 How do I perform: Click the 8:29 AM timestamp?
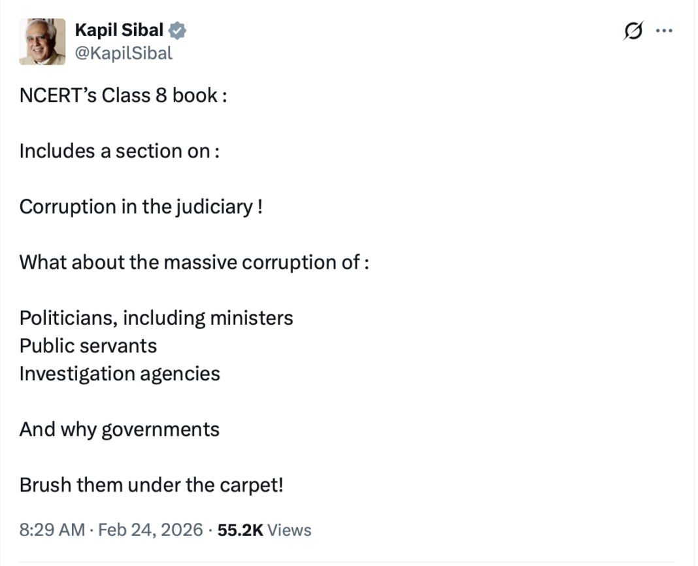pos(52,529)
